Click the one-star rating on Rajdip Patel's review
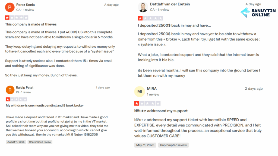This screenshot has height=156, width=278. coord(16,99)
